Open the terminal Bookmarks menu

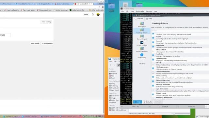tap(140, 11)
